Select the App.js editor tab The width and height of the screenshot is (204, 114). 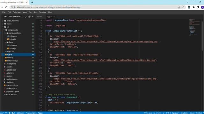[x=50, y=17]
